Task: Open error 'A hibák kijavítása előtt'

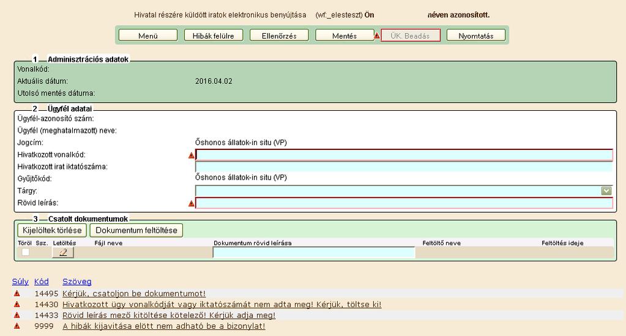Action: coord(164,326)
